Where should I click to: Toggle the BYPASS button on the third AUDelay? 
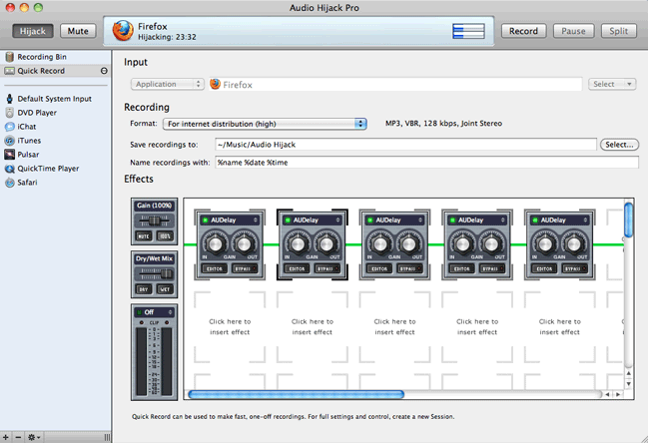coord(408,268)
